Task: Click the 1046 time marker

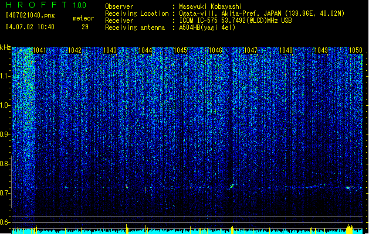Action: [215, 50]
